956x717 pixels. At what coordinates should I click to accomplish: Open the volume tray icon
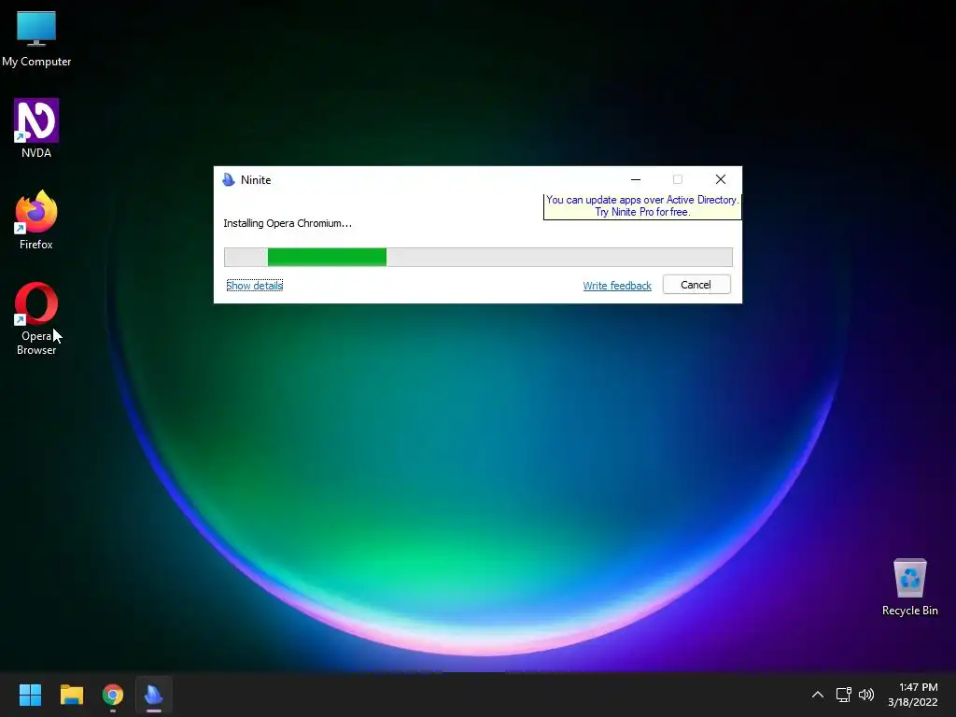click(x=865, y=695)
